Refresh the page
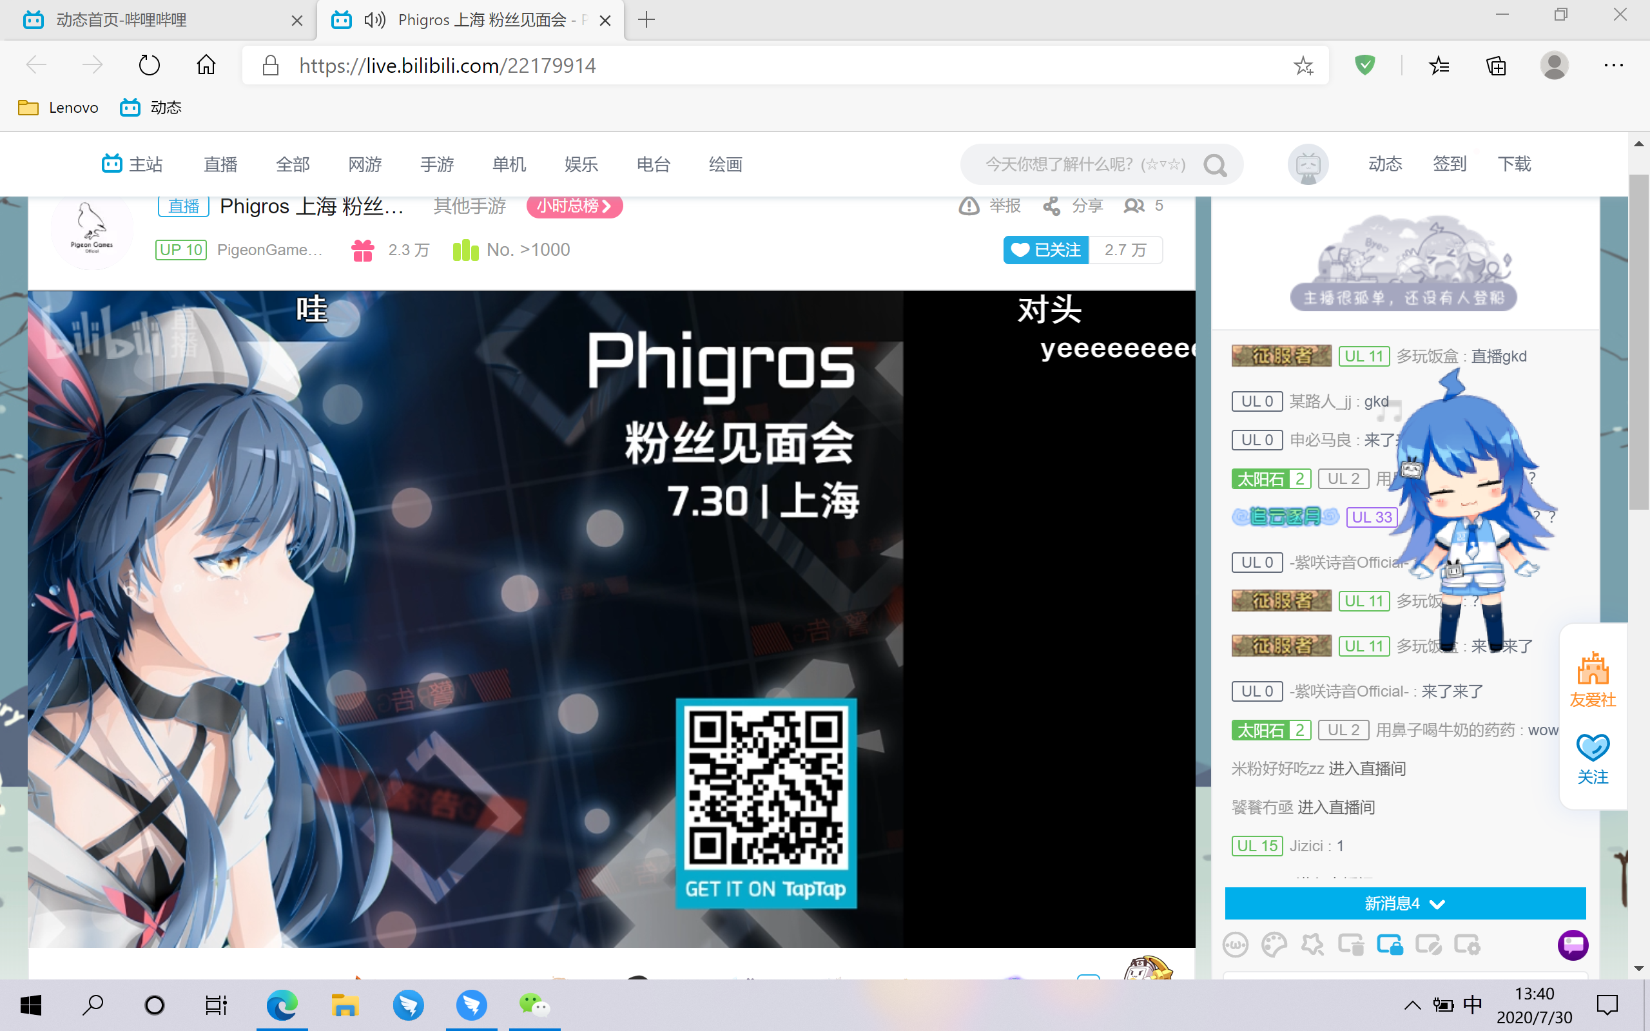The width and height of the screenshot is (1650, 1031). click(x=150, y=66)
